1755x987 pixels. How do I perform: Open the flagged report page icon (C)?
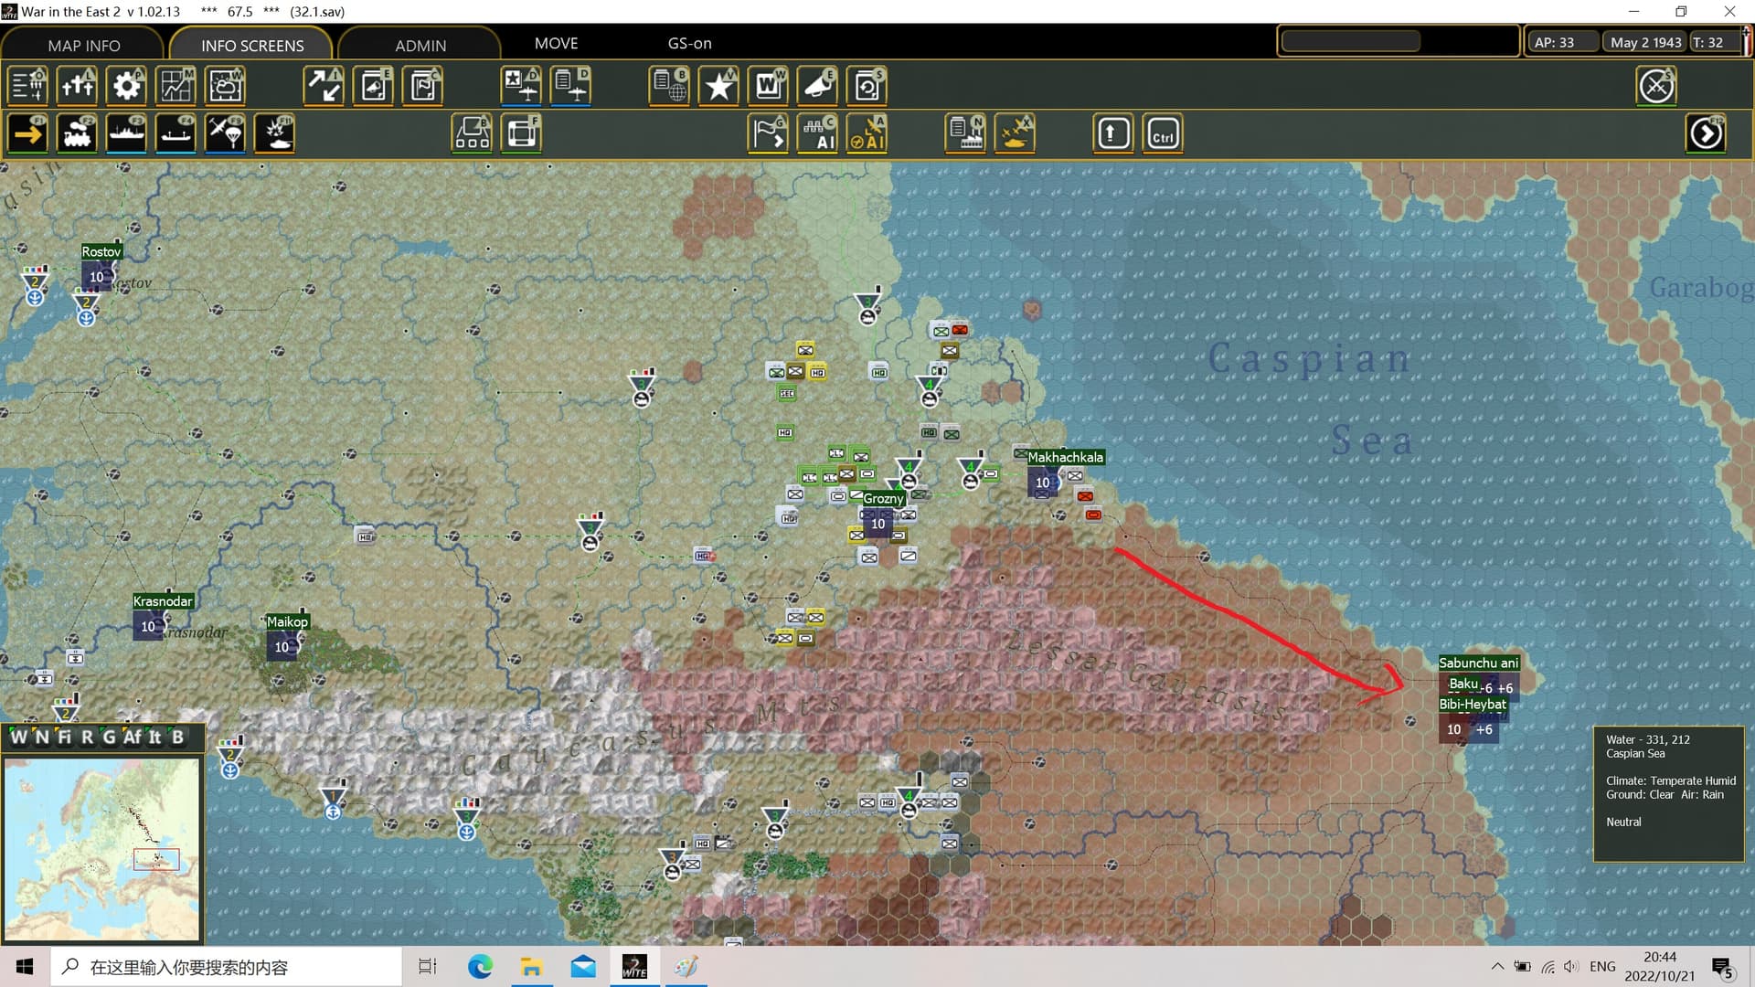pyautogui.click(x=423, y=86)
